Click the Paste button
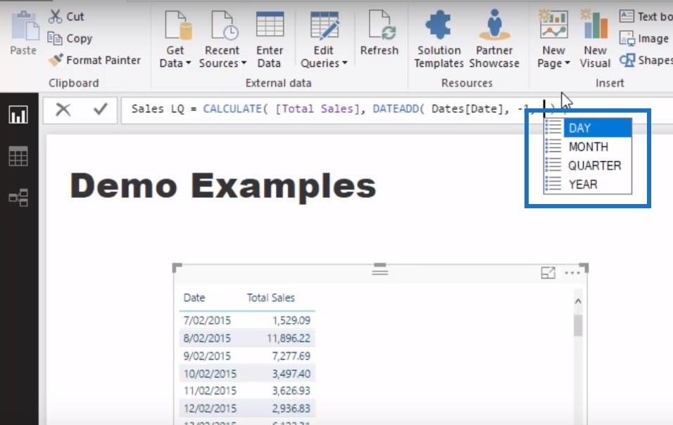 click(x=24, y=34)
